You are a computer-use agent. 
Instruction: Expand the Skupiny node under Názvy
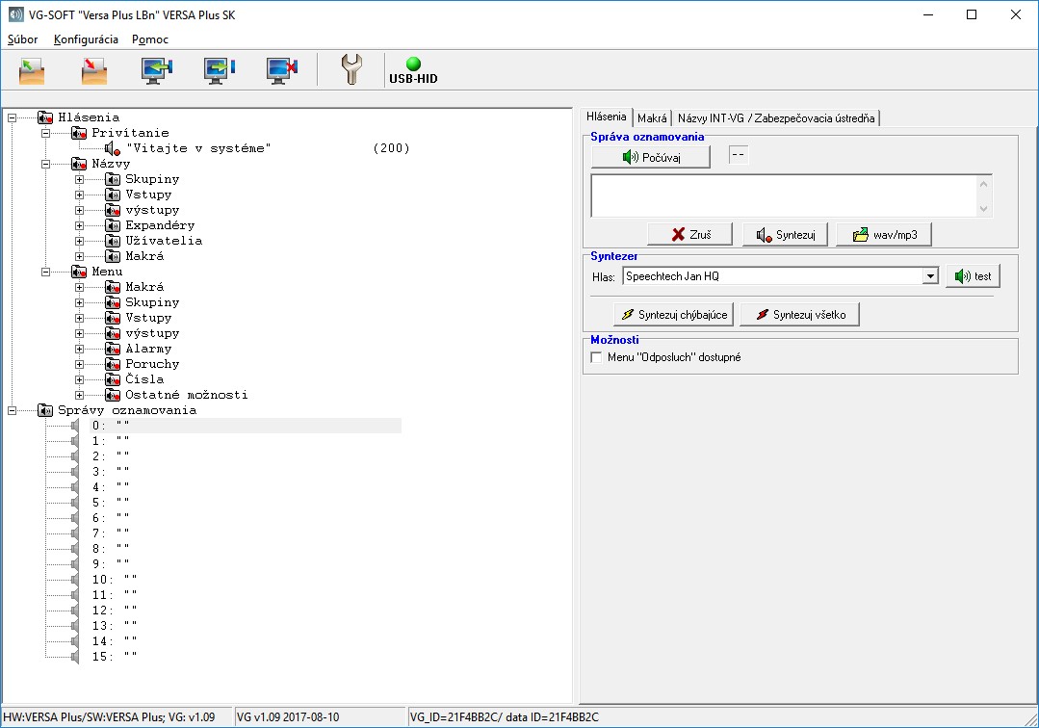tap(79, 179)
